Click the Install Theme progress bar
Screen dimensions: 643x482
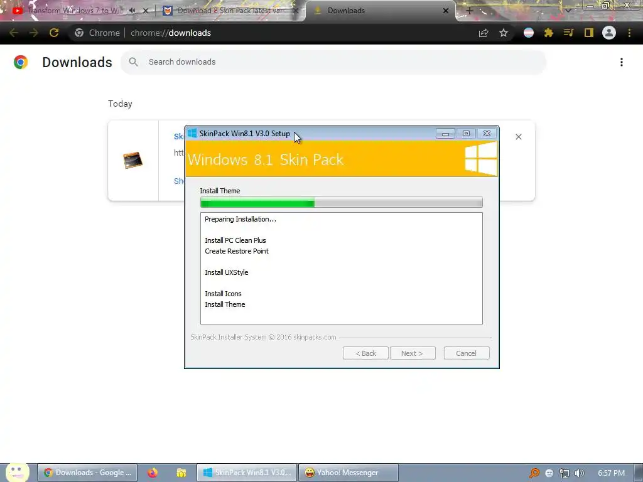pyautogui.click(x=341, y=202)
